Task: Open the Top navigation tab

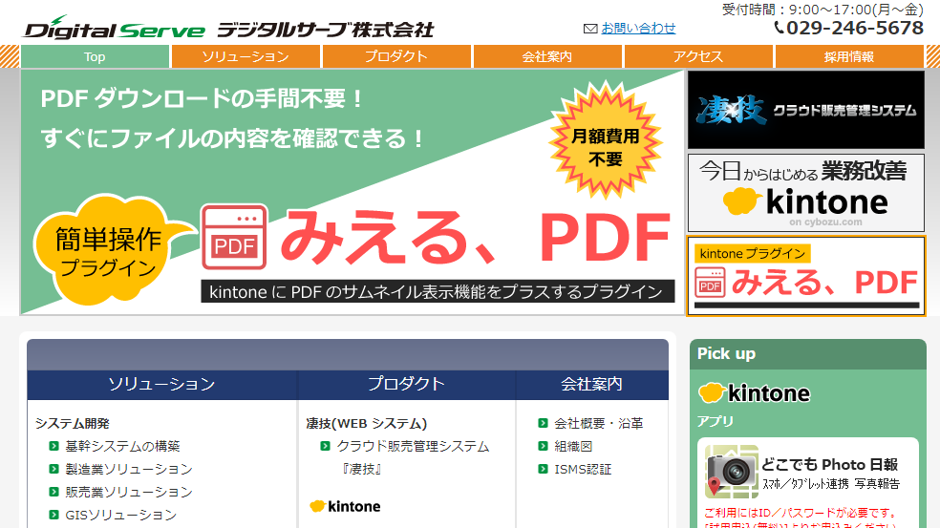Action: pyautogui.click(x=95, y=56)
